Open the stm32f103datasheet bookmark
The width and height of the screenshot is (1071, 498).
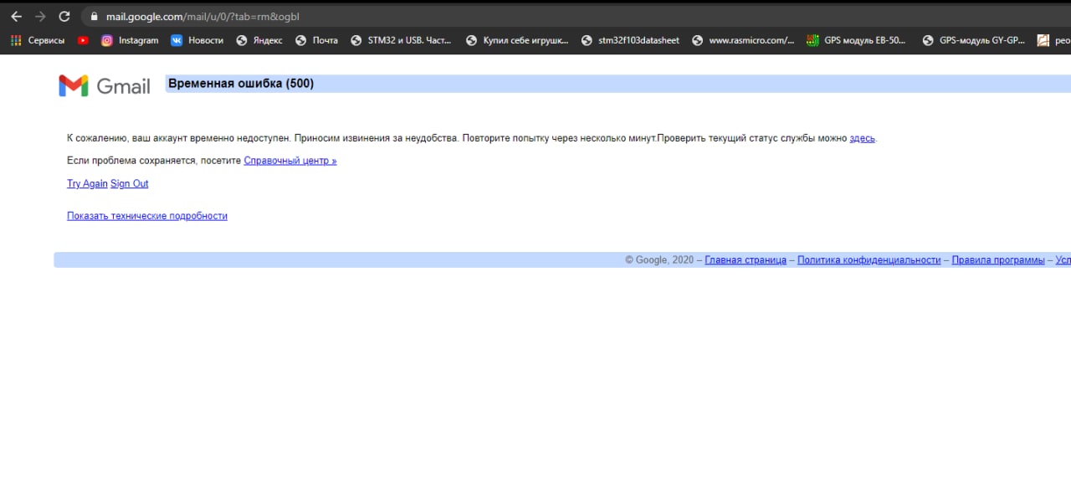click(x=631, y=40)
